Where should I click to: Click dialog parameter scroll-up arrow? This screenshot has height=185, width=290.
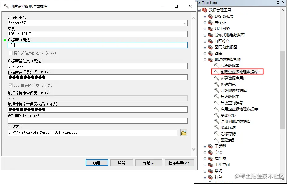(x=193, y=19)
